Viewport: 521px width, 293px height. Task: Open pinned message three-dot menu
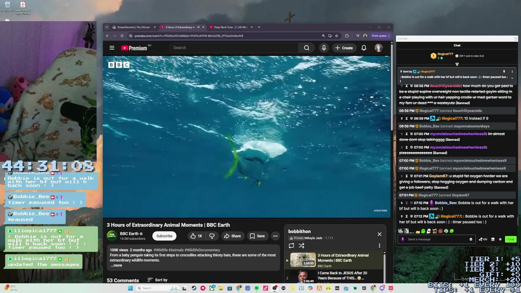(512, 72)
